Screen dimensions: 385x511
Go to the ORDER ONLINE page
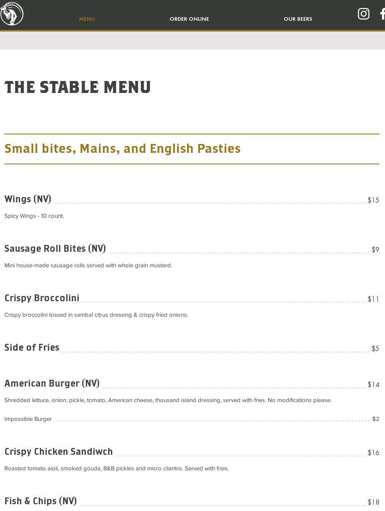(189, 19)
